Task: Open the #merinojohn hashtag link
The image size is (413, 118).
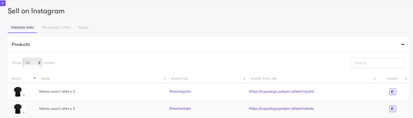Action: tap(180, 92)
